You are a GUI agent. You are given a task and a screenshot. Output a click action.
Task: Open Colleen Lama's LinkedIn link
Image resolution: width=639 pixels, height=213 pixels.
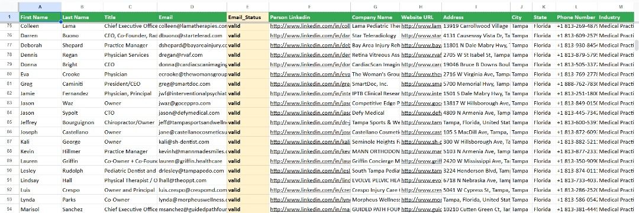point(310,25)
